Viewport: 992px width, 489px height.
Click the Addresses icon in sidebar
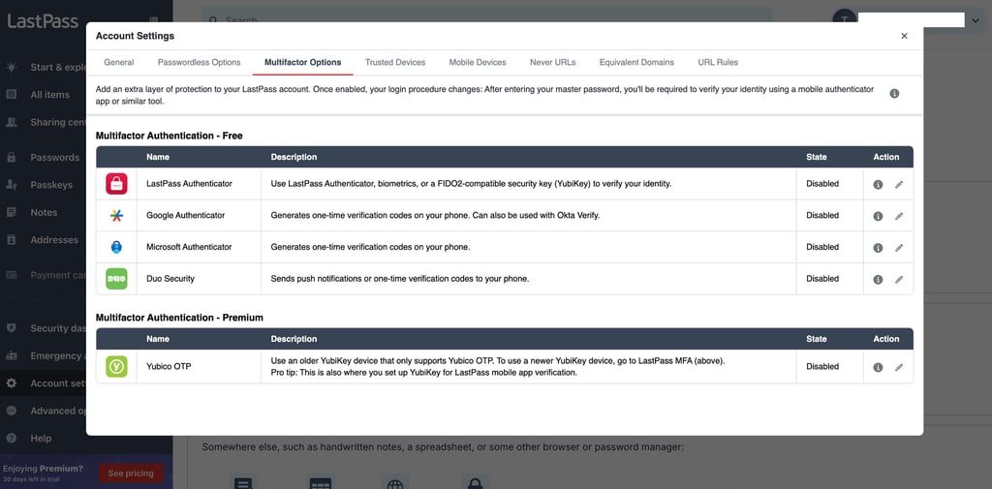click(x=12, y=240)
